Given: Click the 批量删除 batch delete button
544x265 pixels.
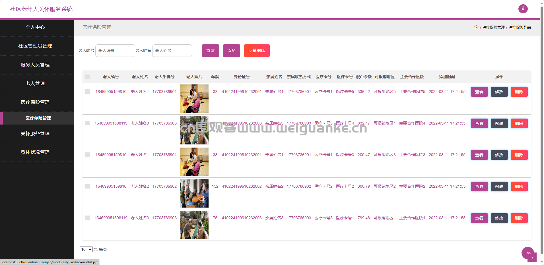Looking at the screenshot, I should 257,51.
